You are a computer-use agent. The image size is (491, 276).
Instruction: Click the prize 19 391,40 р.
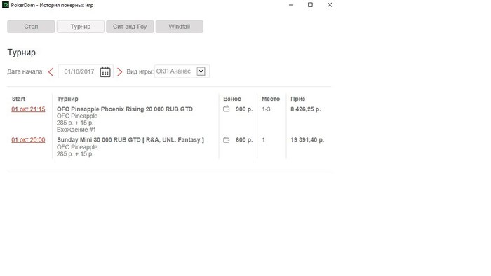(x=307, y=139)
